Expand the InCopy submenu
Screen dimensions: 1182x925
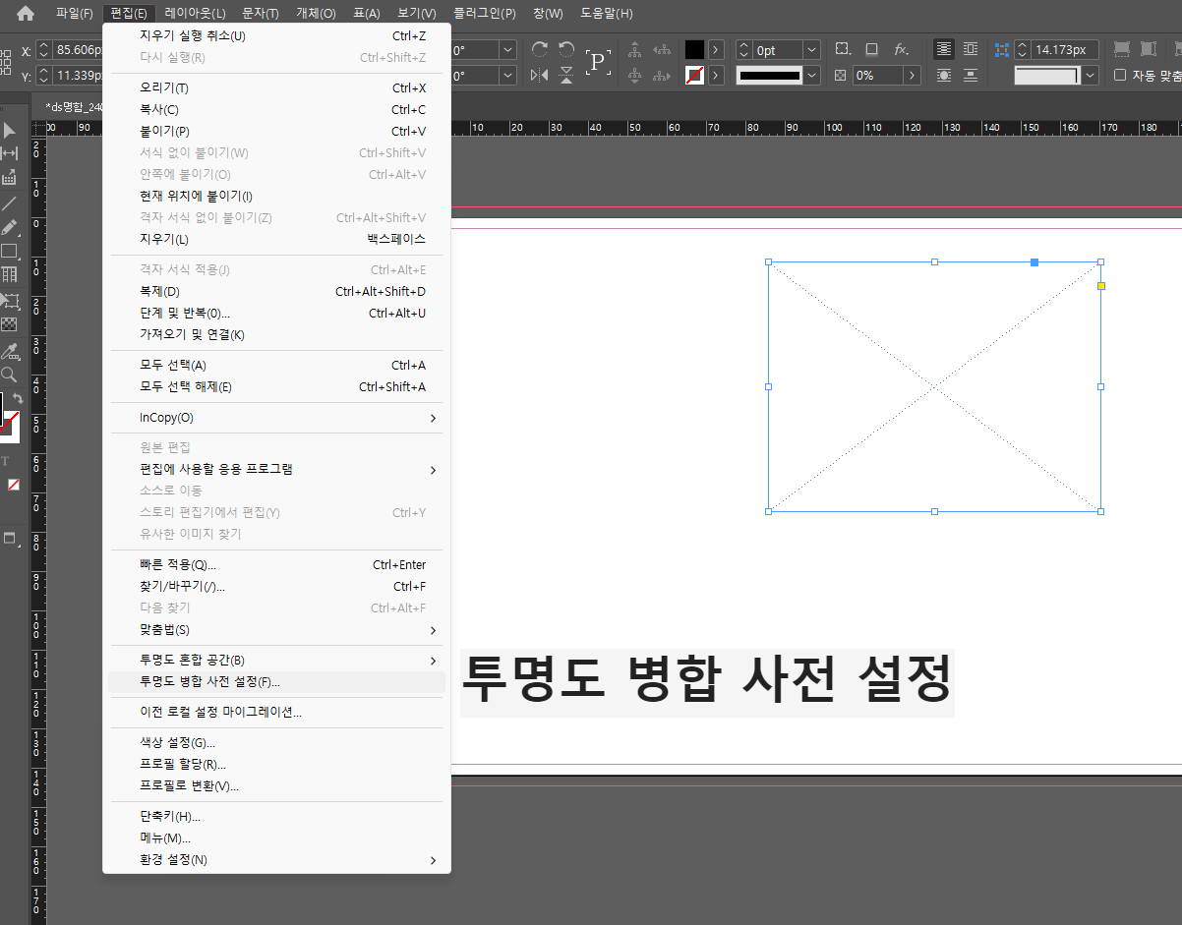click(x=275, y=417)
